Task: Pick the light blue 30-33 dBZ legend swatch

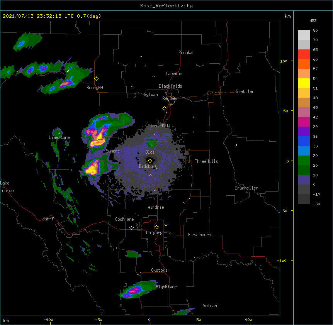Action: click(304, 151)
